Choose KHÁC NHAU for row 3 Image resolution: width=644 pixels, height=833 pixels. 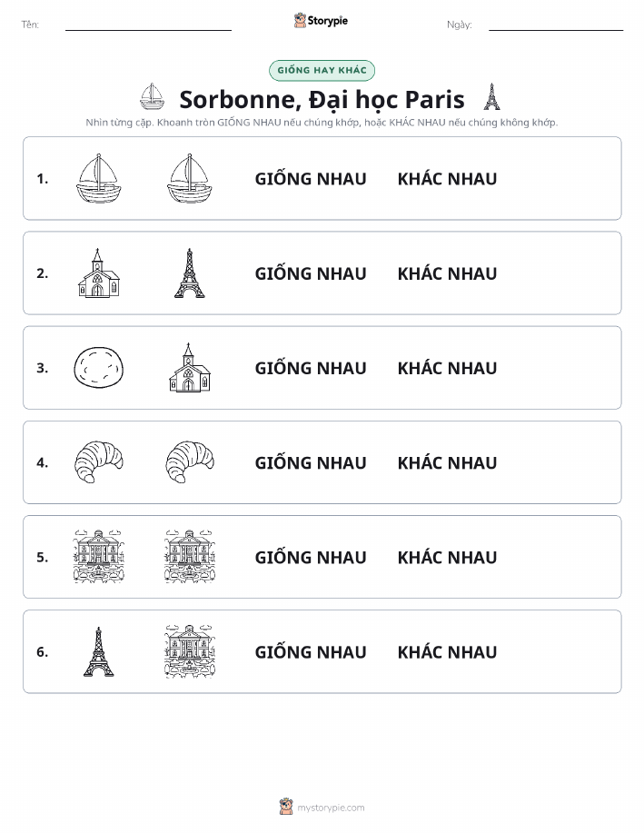tap(448, 368)
